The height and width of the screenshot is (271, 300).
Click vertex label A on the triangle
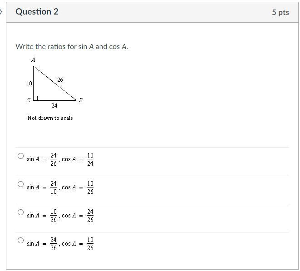pyautogui.click(x=33, y=59)
